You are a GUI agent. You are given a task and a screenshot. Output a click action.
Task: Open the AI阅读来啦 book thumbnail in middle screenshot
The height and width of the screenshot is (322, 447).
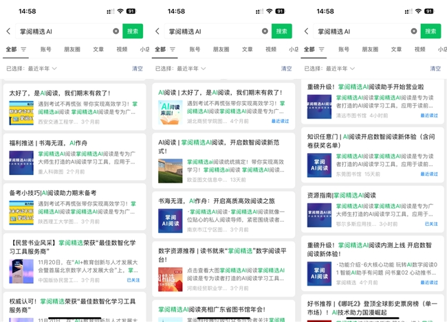[171, 113]
